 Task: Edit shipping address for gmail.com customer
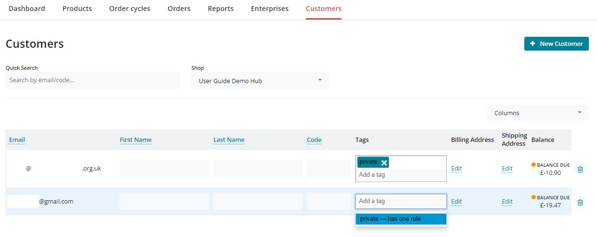tap(507, 202)
